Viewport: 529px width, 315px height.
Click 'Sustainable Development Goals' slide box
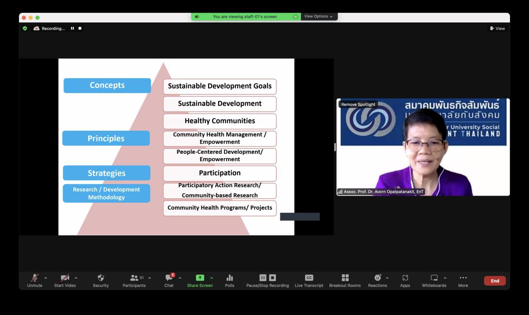[220, 86]
